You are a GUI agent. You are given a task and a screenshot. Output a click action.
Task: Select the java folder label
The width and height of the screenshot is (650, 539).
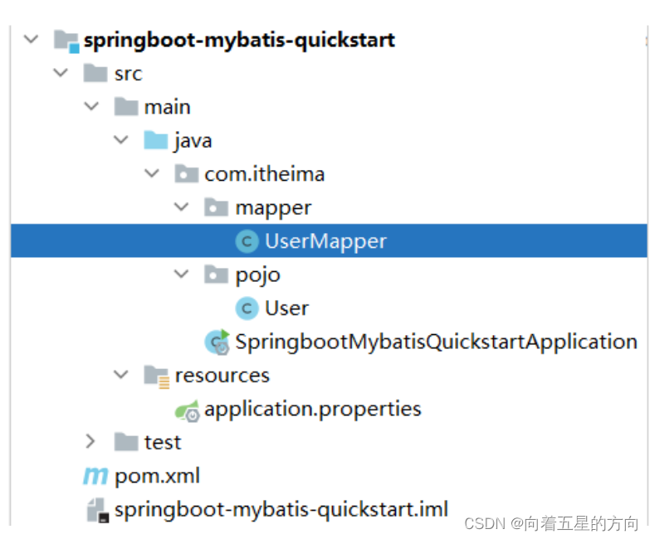tap(193, 141)
